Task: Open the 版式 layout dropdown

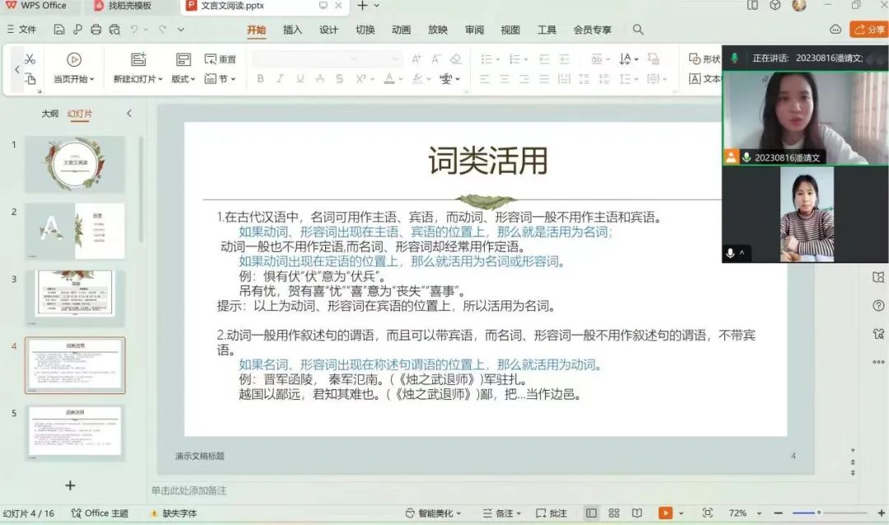Action: [x=183, y=79]
